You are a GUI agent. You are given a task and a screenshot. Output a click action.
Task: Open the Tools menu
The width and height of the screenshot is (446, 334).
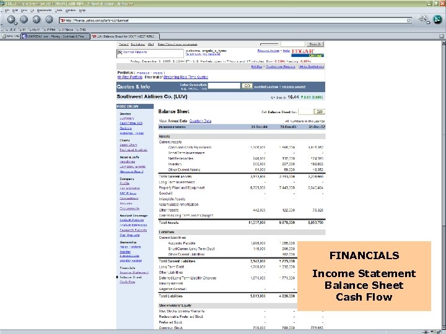[x=59, y=11]
